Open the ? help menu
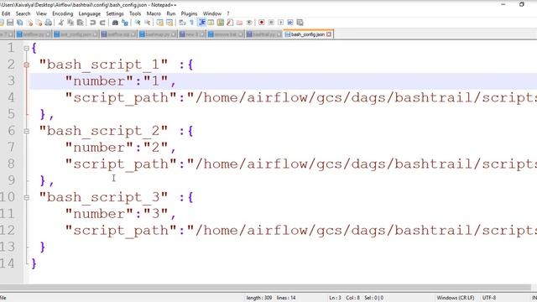This screenshot has width=537, height=302. (228, 13)
